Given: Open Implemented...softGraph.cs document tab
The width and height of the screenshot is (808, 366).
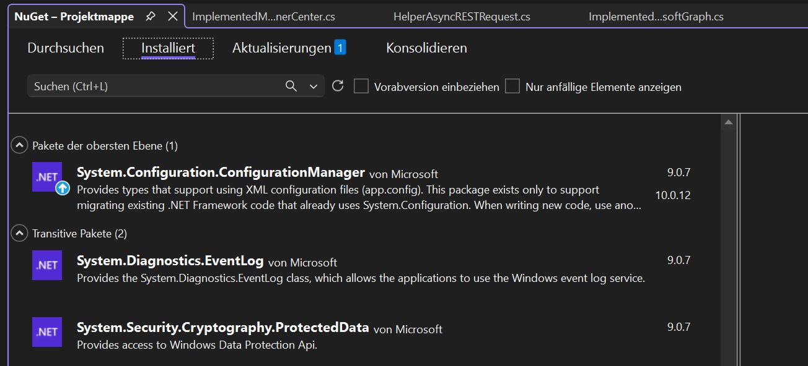Looking at the screenshot, I should (x=656, y=17).
